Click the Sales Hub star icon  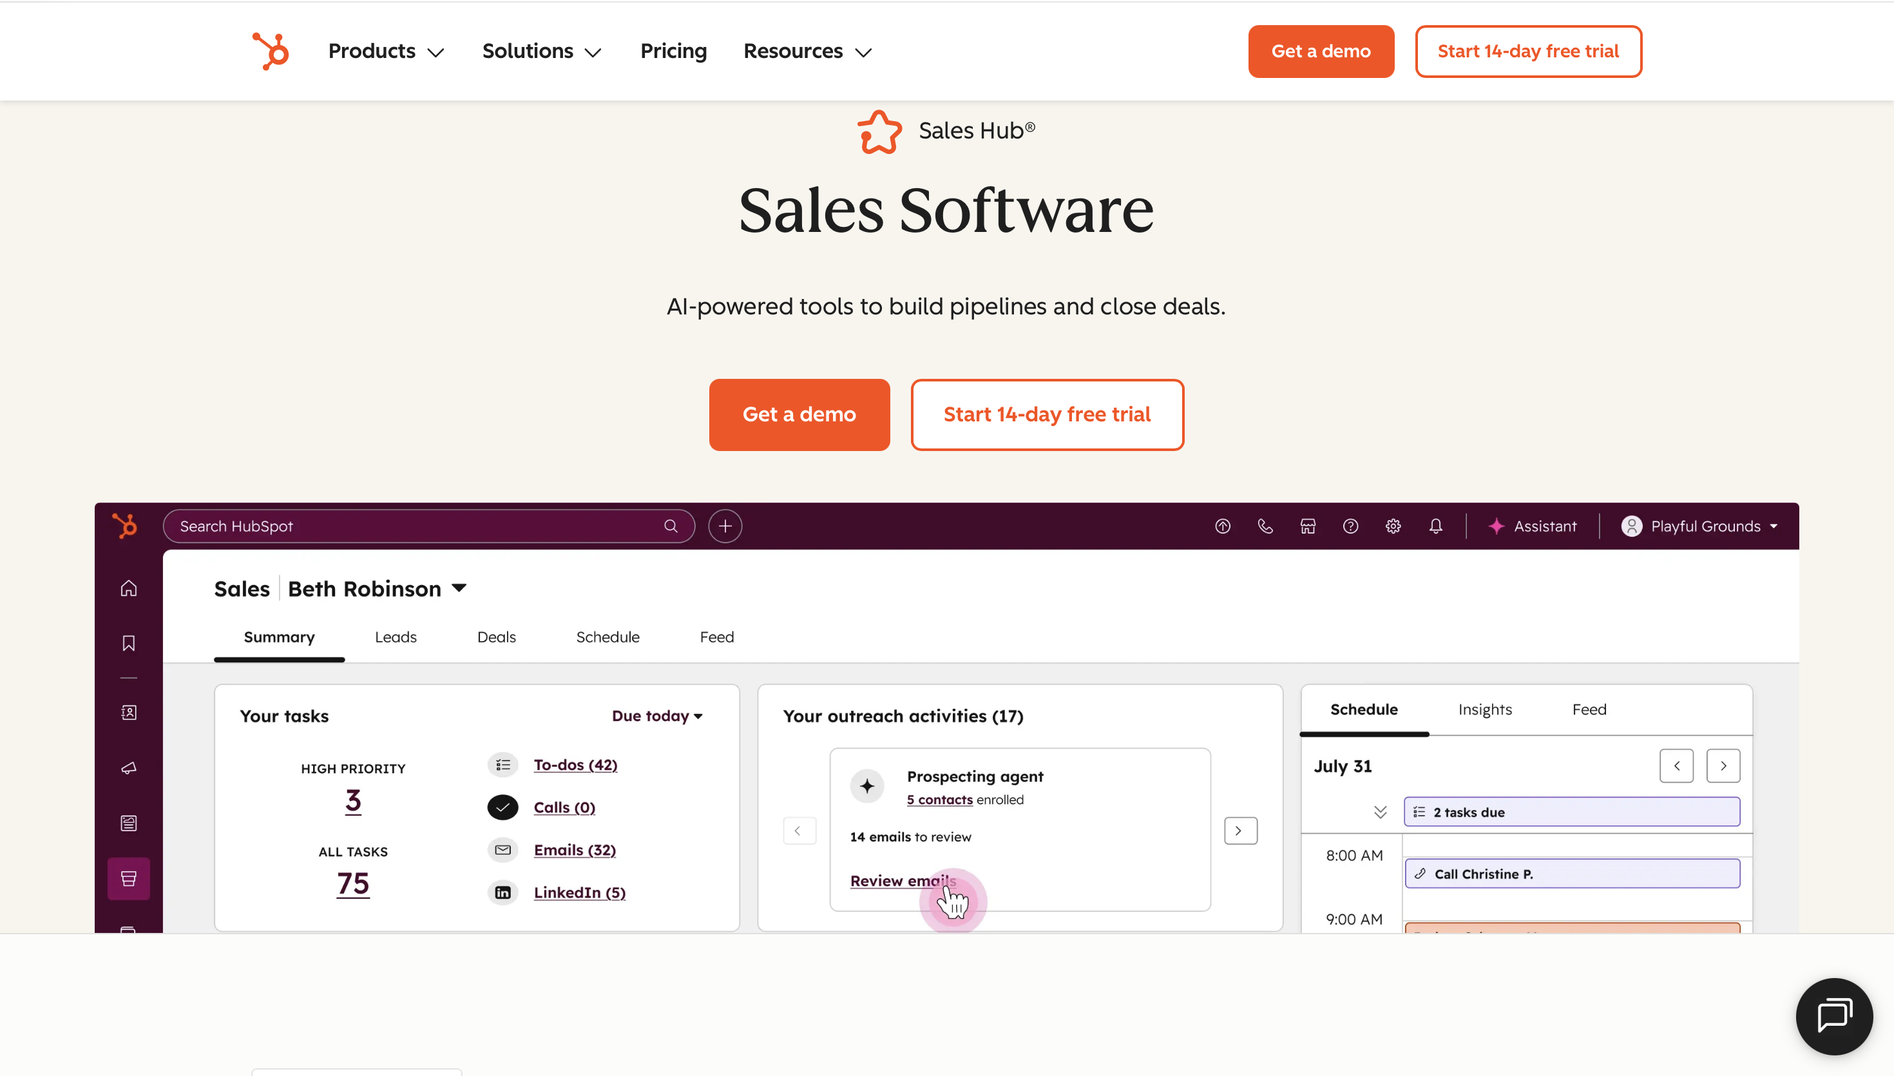click(879, 131)
